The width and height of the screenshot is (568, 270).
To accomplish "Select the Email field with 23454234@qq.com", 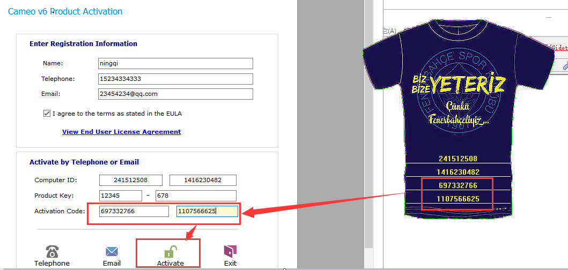I will click(x=175, y=94).
